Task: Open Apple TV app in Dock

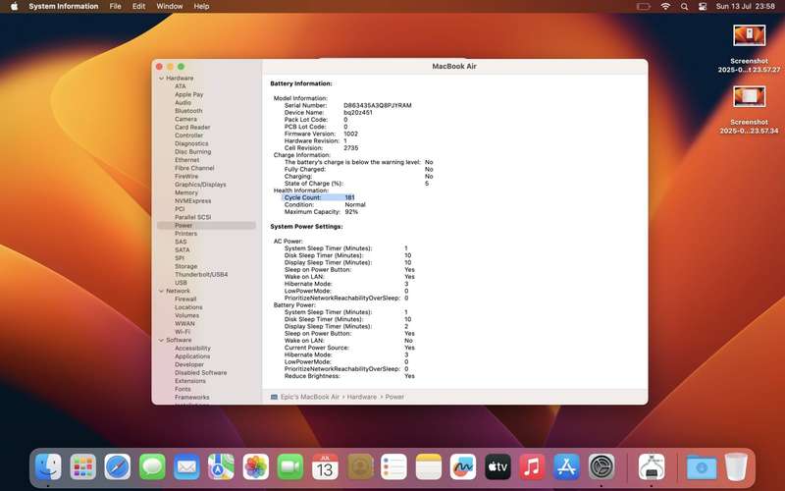Action: point(497,466)
